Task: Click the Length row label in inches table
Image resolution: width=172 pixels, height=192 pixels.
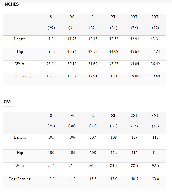Action: [x=20, y=39]
